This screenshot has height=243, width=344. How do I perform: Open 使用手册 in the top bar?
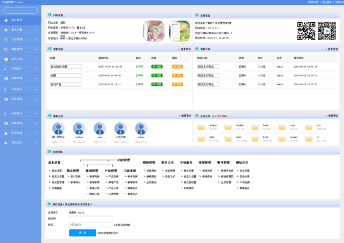coord(313,2)
